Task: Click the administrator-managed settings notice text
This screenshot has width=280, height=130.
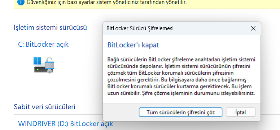Action: coord(106,2)
